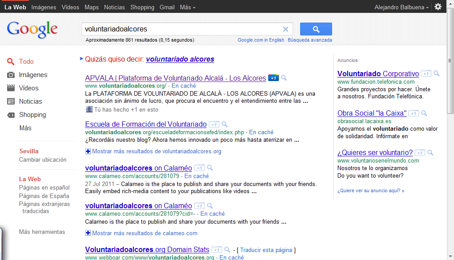Open Escuela de Formación del Voluntariado link
The image size is (454, 260).
(145, 124)
